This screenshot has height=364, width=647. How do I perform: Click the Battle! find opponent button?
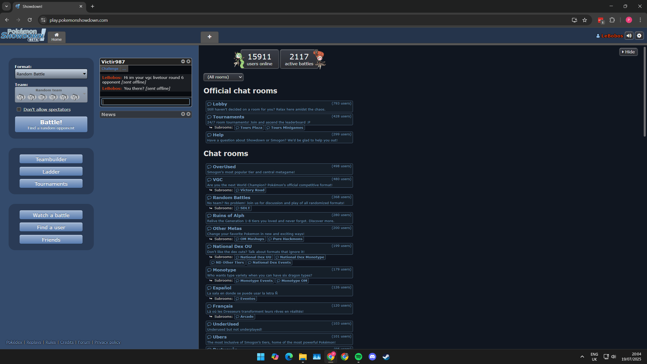pyautogui.click(x=51, y=124)
